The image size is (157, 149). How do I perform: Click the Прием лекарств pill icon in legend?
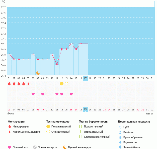[x=35, y=147]
